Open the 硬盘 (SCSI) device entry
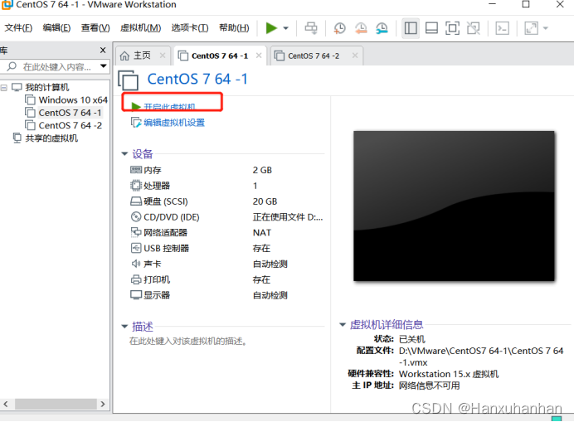 click(165, 201)
